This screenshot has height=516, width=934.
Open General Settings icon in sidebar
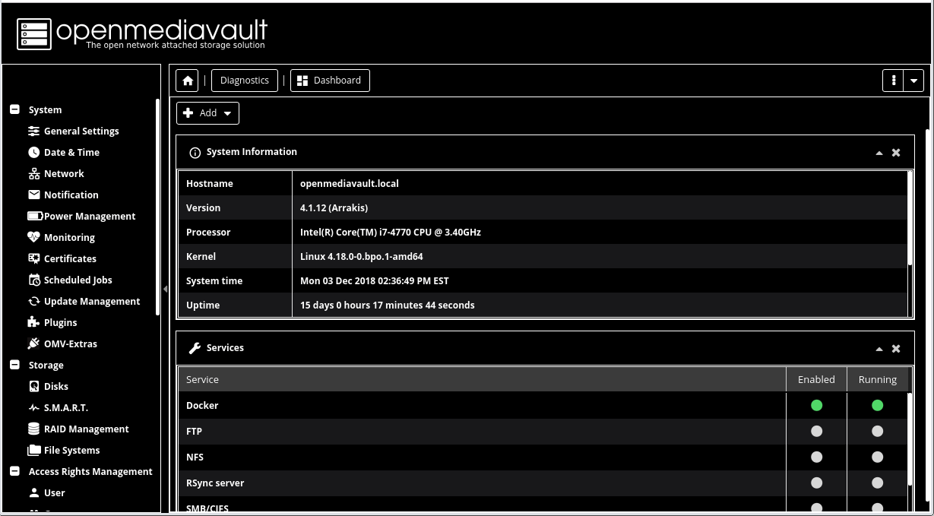33,131
